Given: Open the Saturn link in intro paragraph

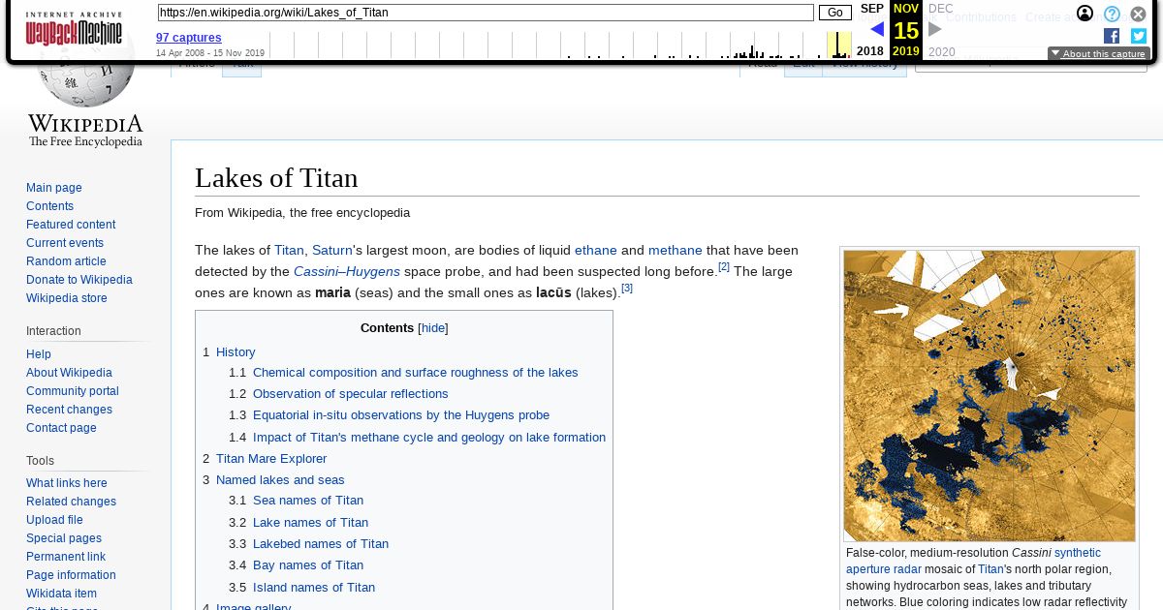Looking at the screenshot, I should tap(332, 250).
